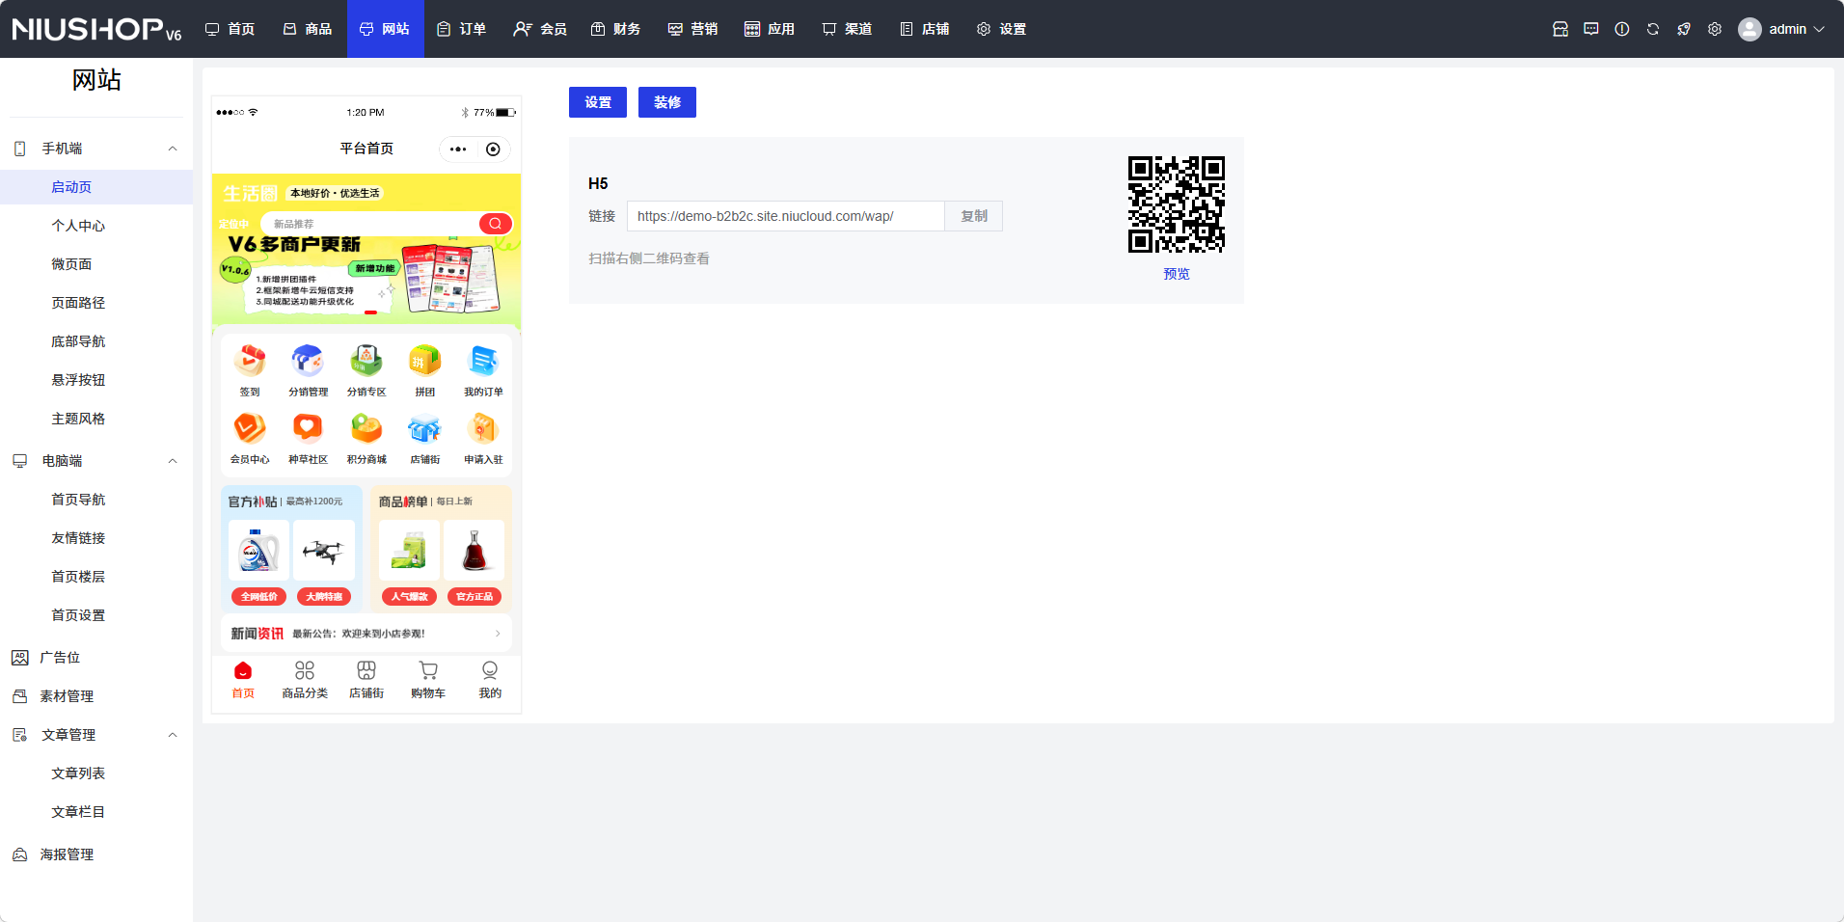Open the 应用 top navigation menu
The width and height of the screenshot is (1844, 922).
click(771, 29)
